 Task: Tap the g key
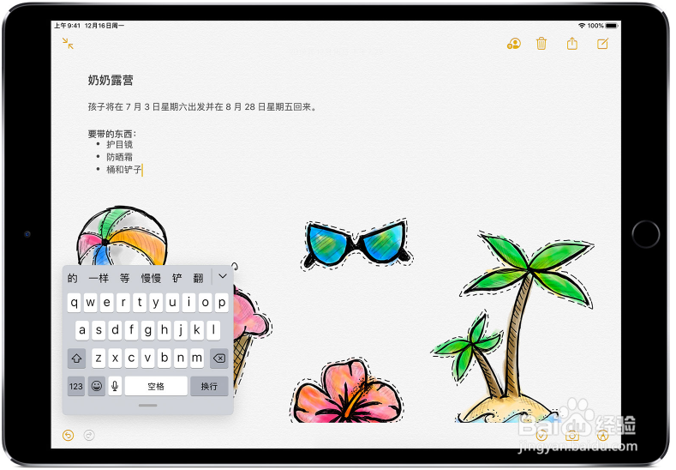click(x=148, y=330)
